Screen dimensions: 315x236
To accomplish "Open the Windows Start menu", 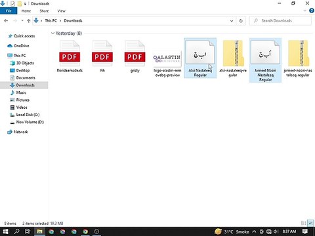I will [x=5, y=231].
